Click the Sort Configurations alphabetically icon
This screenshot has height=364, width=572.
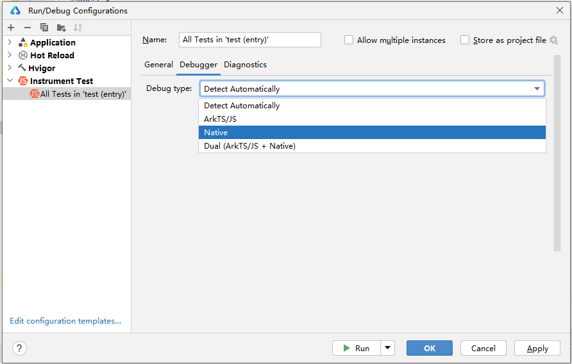click(x=78, y=28)
